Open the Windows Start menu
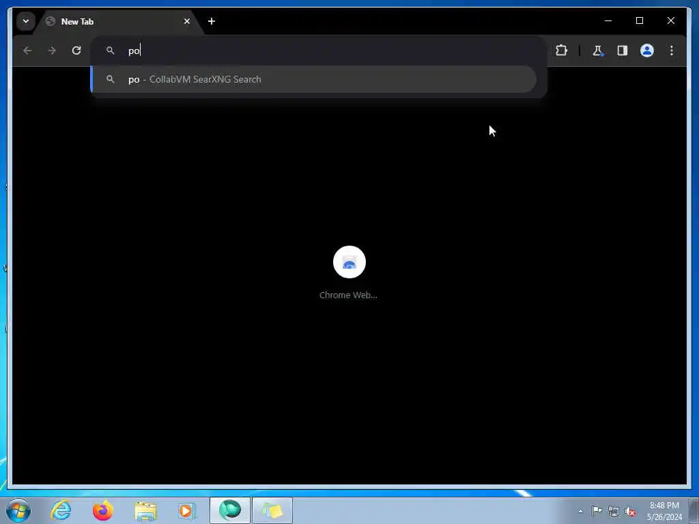 [18, 510]
